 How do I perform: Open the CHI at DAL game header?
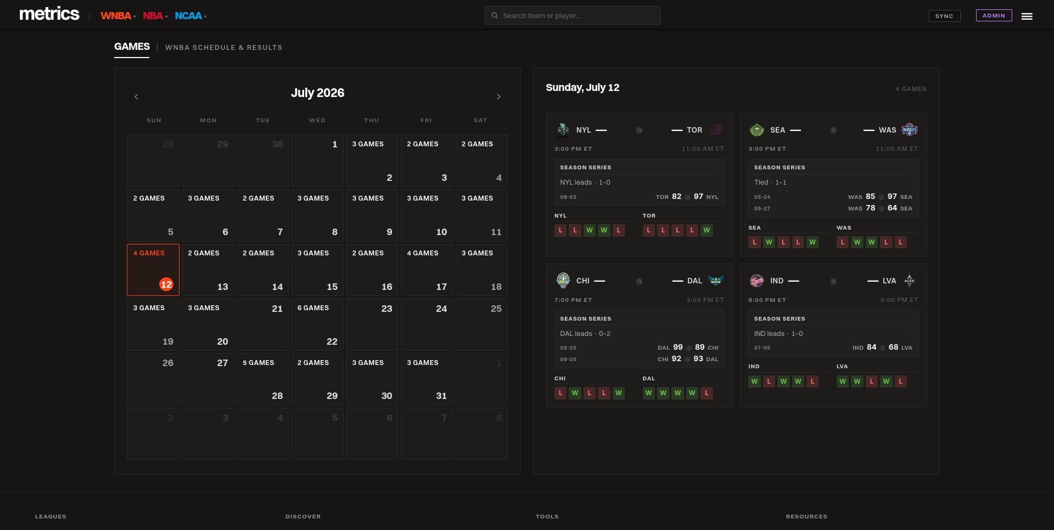point(639,281)
